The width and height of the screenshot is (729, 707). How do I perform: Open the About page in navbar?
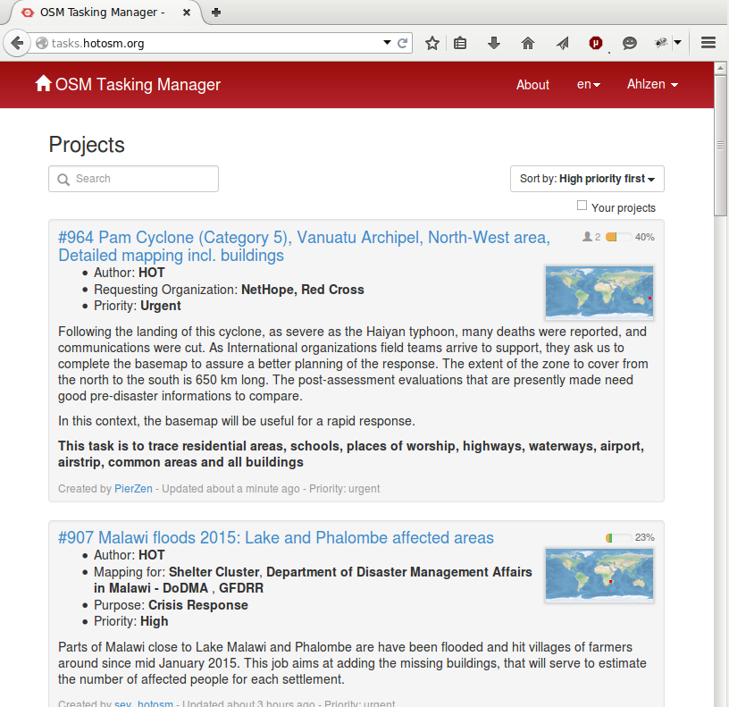coord(532,85)
